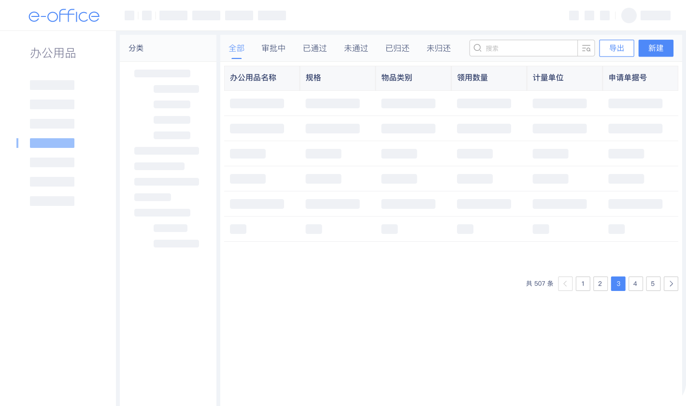Jump to page 5
The height and width of the screenshot is (406, 686).
tap(653, 284)
